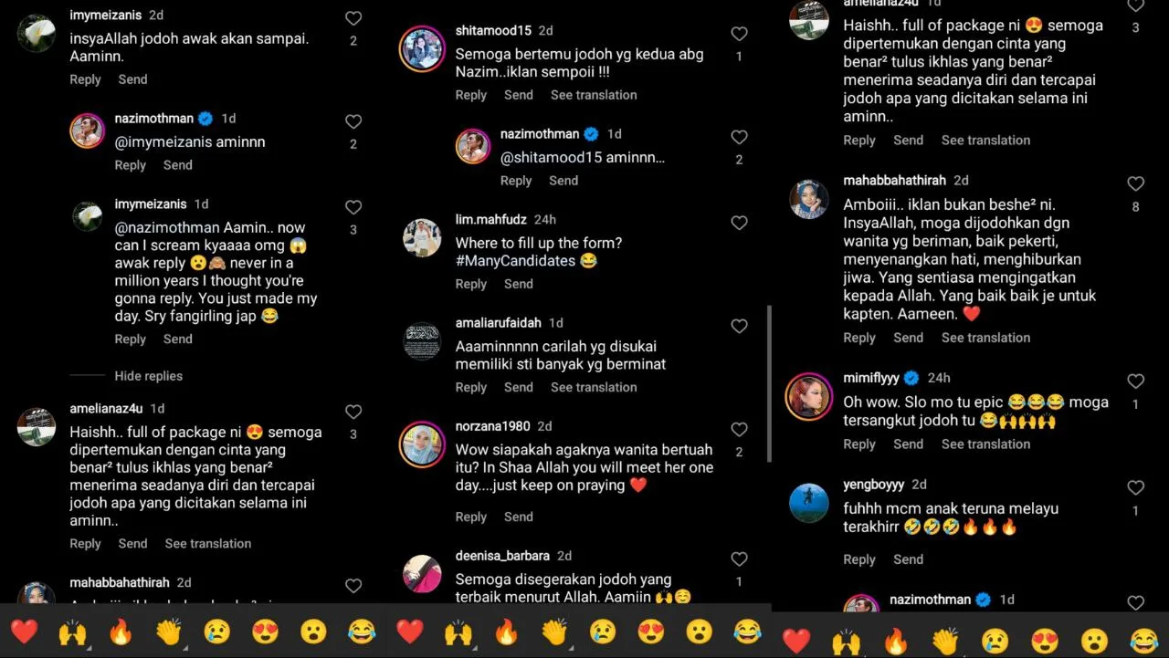Reply to lim.mahfudz's comment
Image resolution: width=1169 pixels, height=658 pixels.
(x=471, y=284)
